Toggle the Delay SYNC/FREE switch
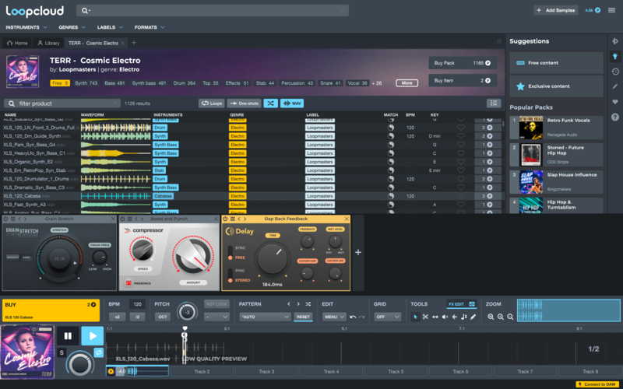The image size is (623, 389). 231,252
